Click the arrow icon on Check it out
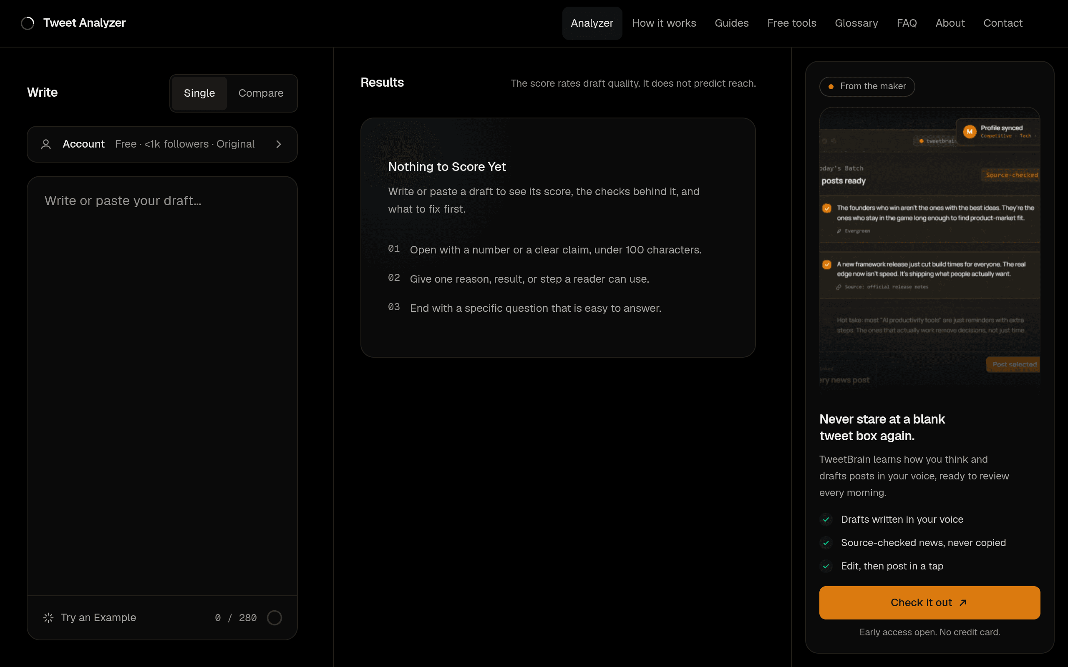This screenshot has width=1068, height=667. (x=963, y=603)
